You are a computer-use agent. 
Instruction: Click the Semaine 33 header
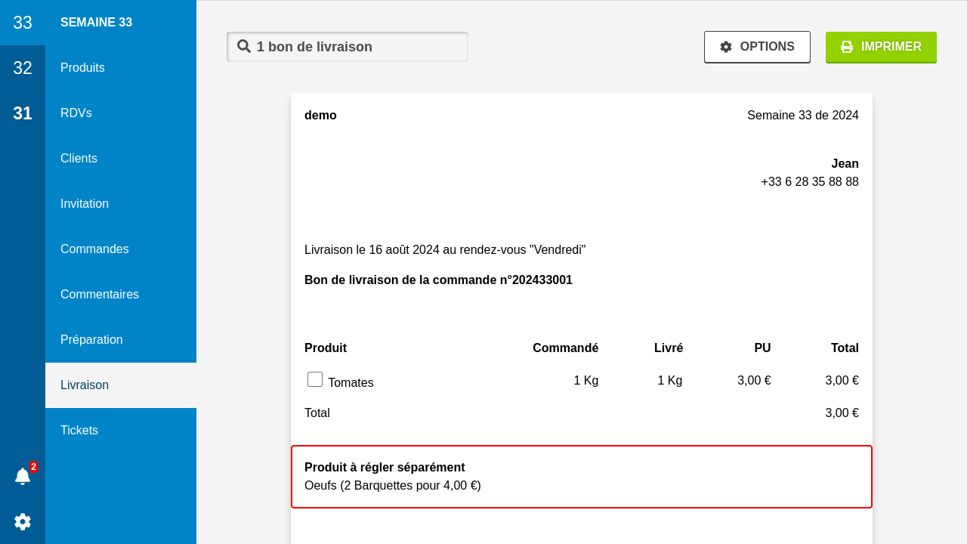pyautogui.click(x=97, y=23)
